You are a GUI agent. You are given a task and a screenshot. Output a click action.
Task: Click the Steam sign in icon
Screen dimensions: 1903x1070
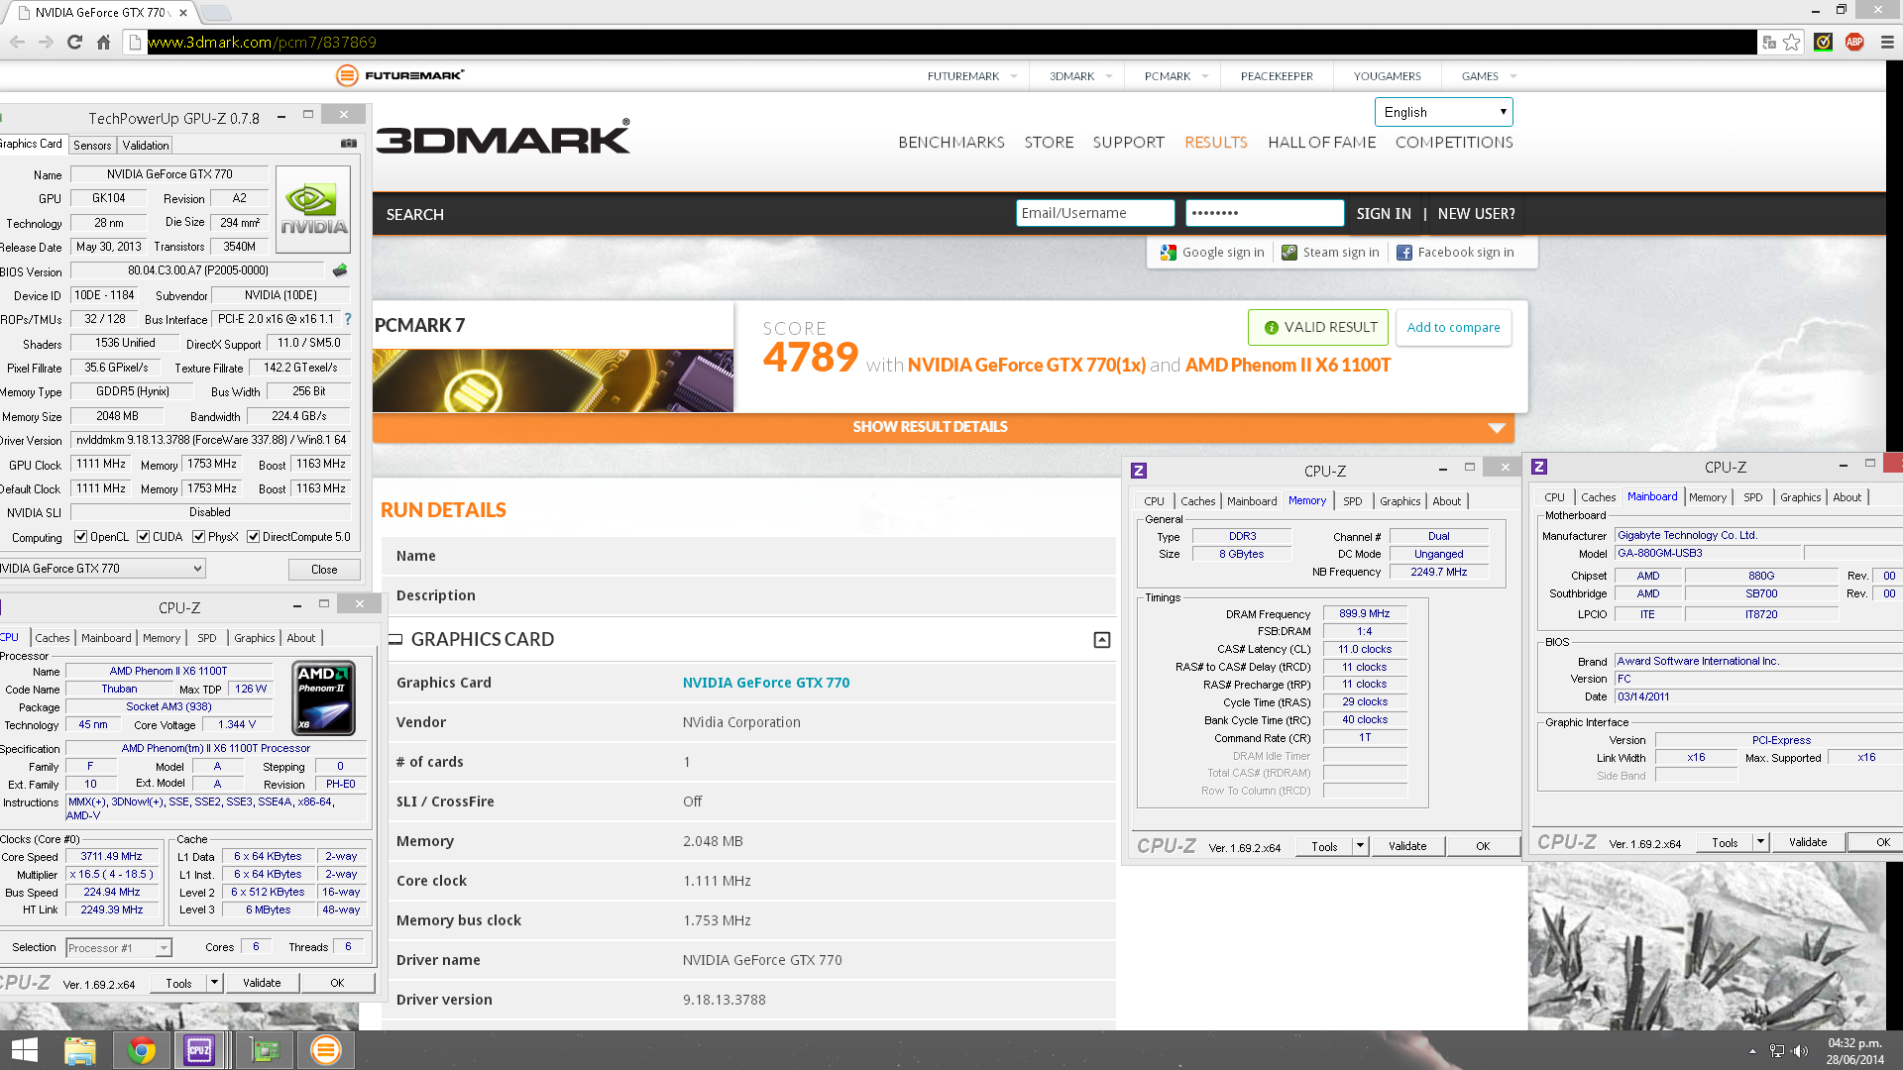click(1288, 253)
